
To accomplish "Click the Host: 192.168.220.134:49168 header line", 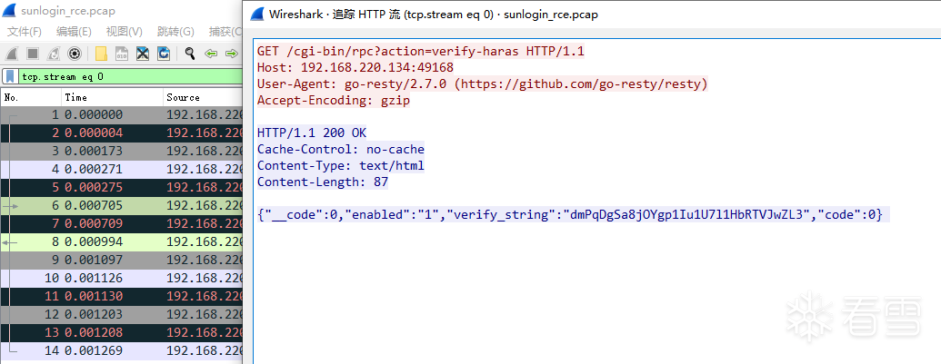I will [x=355, y=68].
